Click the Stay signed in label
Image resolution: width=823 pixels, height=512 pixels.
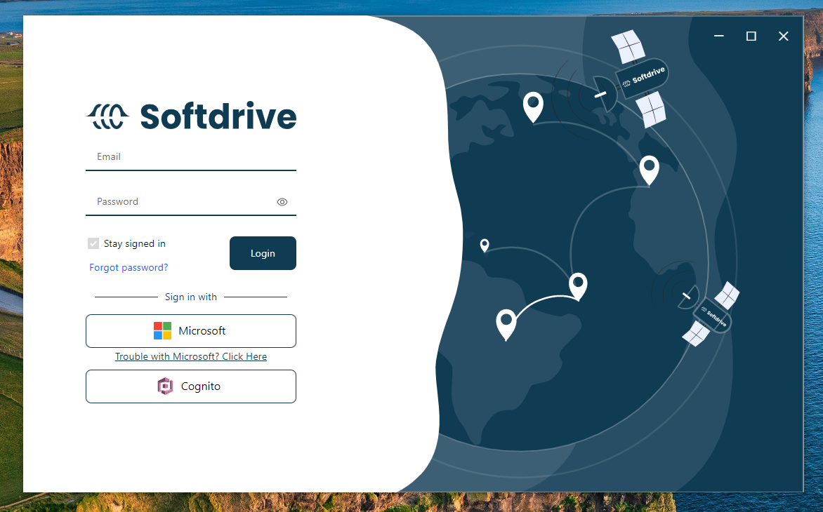point(135,243)
